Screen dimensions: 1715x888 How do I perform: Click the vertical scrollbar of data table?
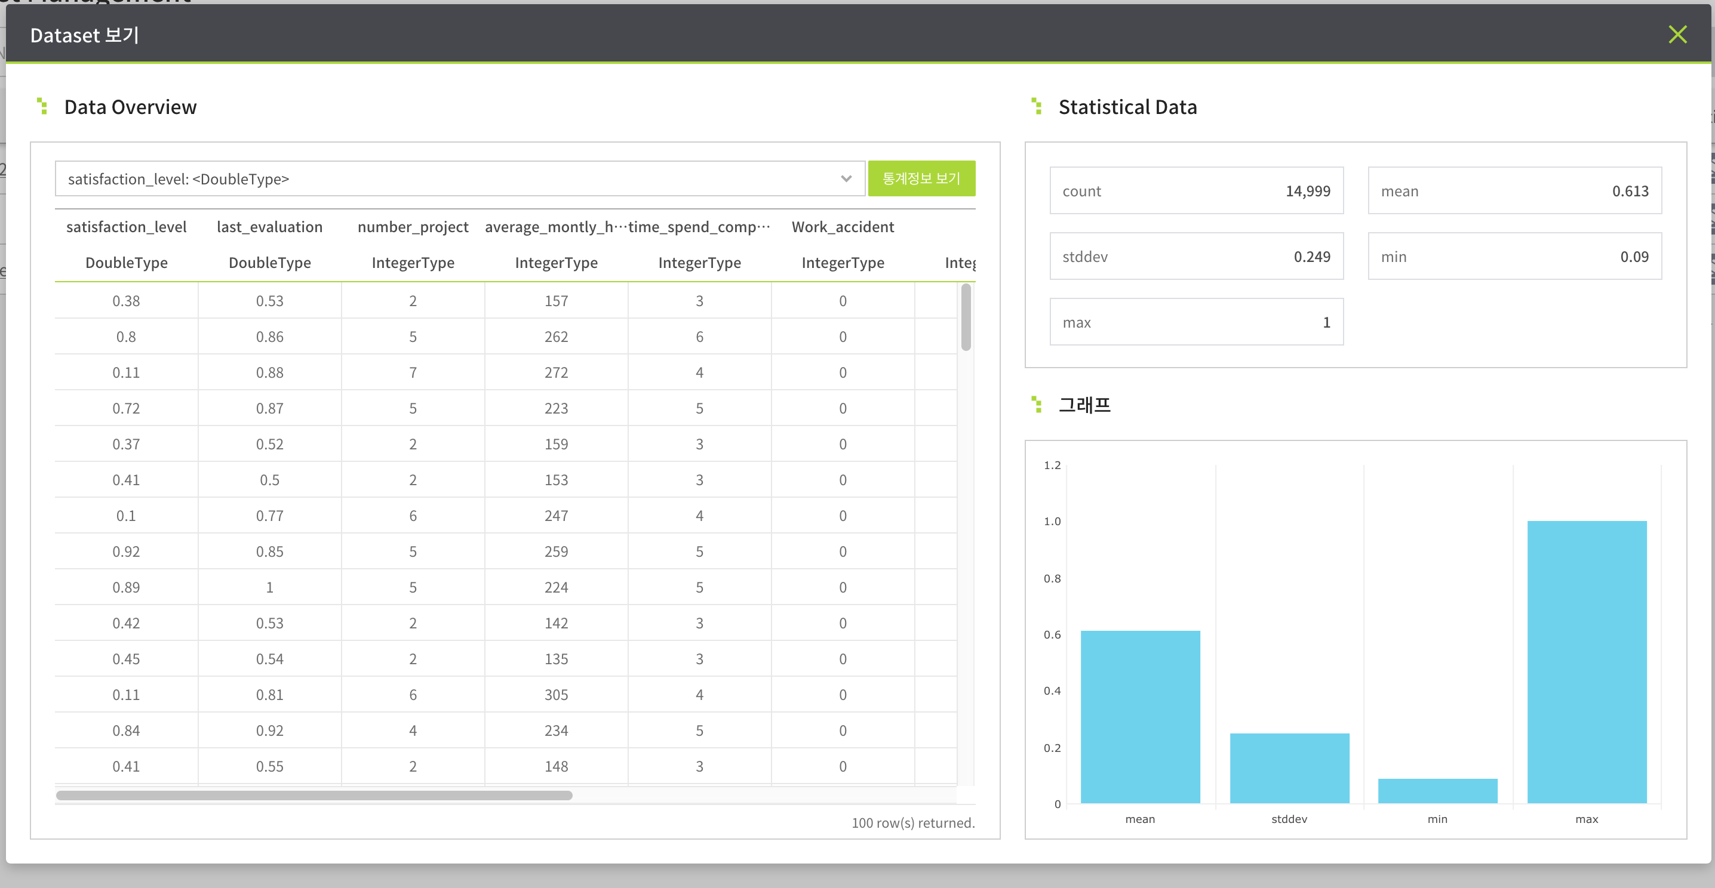pyautogui.click(x=966, y=317)
